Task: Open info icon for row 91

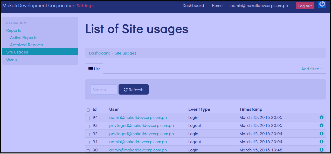Action: pyautogui.click(x=321, y=142)
